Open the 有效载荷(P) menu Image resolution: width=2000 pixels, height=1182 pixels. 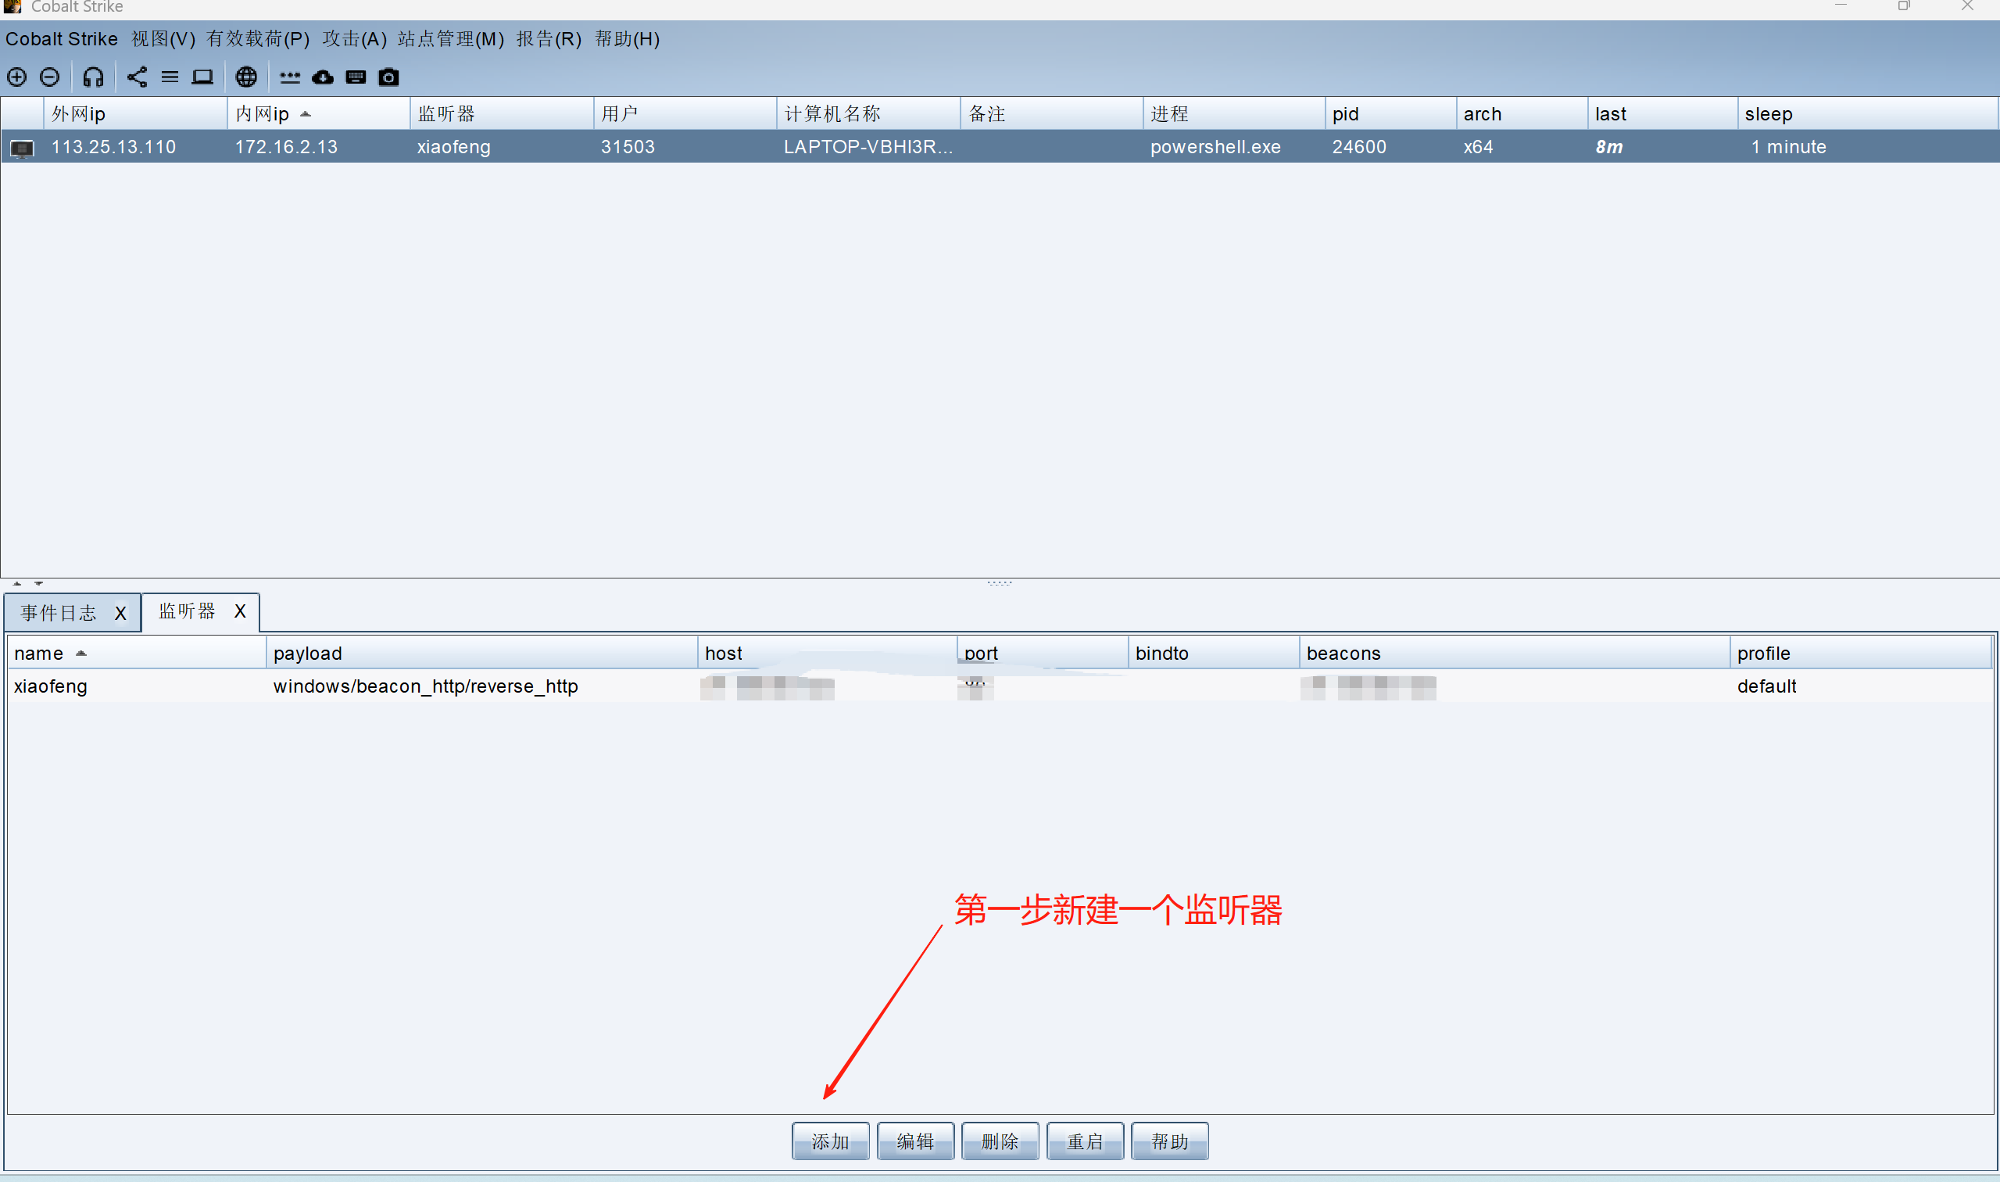tap(258, 39)
